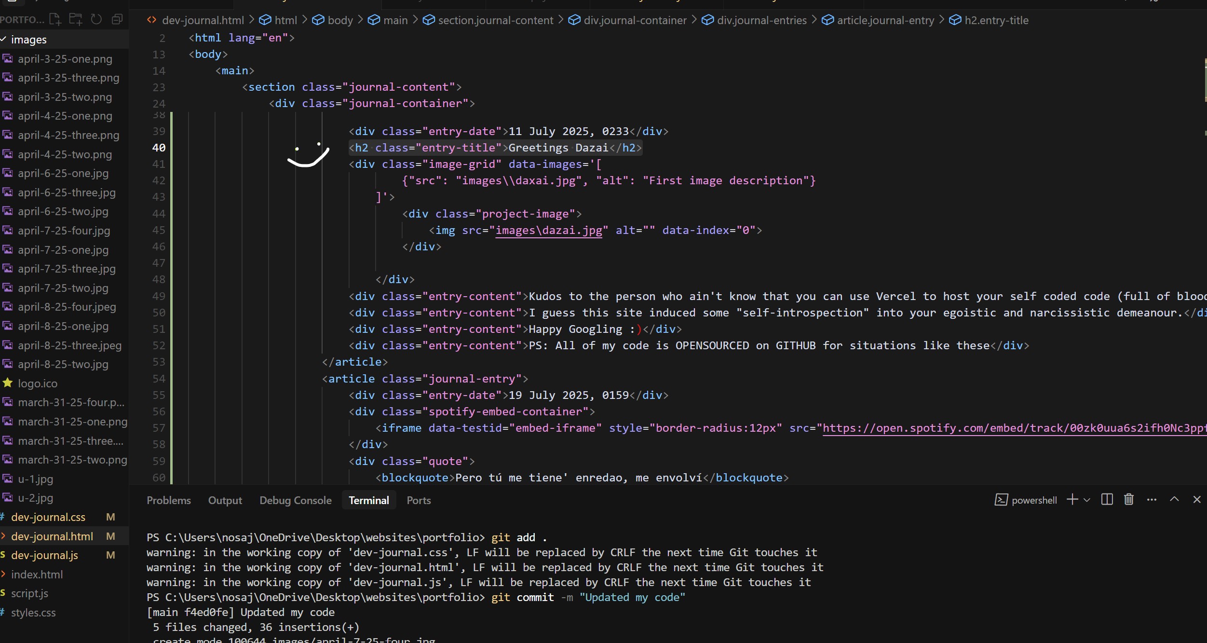Open terminal panel more actions menu
This screenshot has height=643, width=1207.
click(x=1152, y=500)
